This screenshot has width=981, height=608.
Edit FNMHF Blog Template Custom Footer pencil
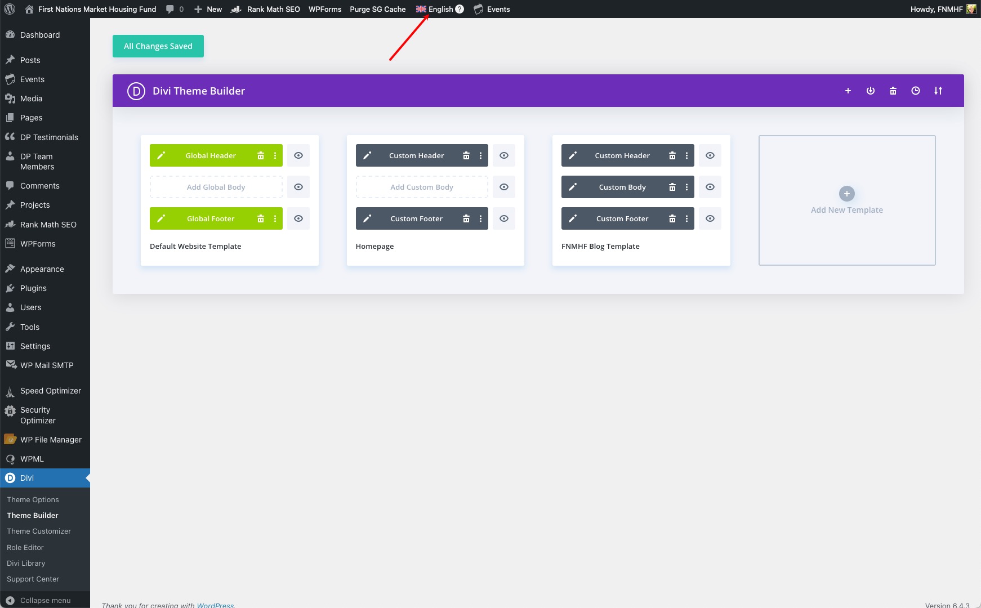tap(573, 218)
